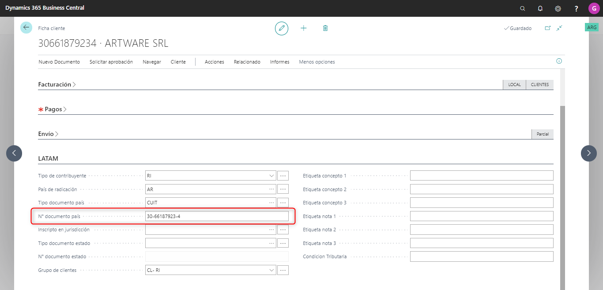Click the N° documento país input field
The image size is (603, 290).
tap(217, 216)
